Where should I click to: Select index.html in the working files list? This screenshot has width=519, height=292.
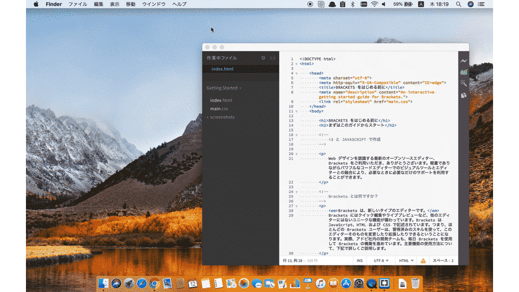point(241,69)
